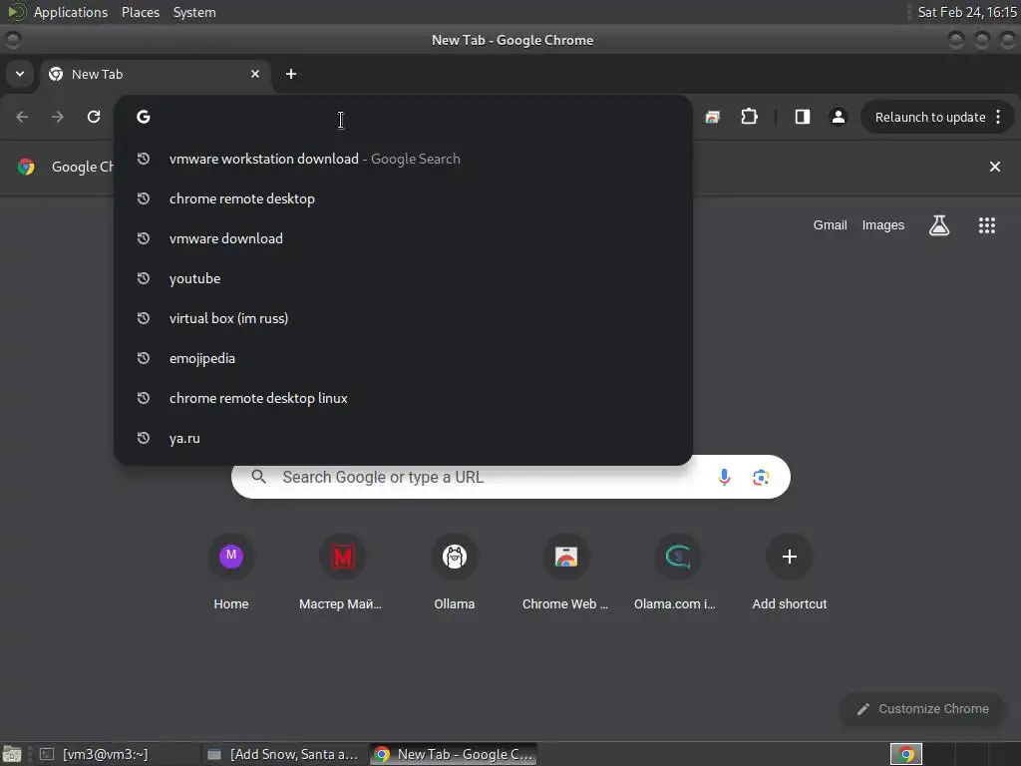Expand the tab search dropdown arrow
1021x766 pixels.
pos(20,74)
